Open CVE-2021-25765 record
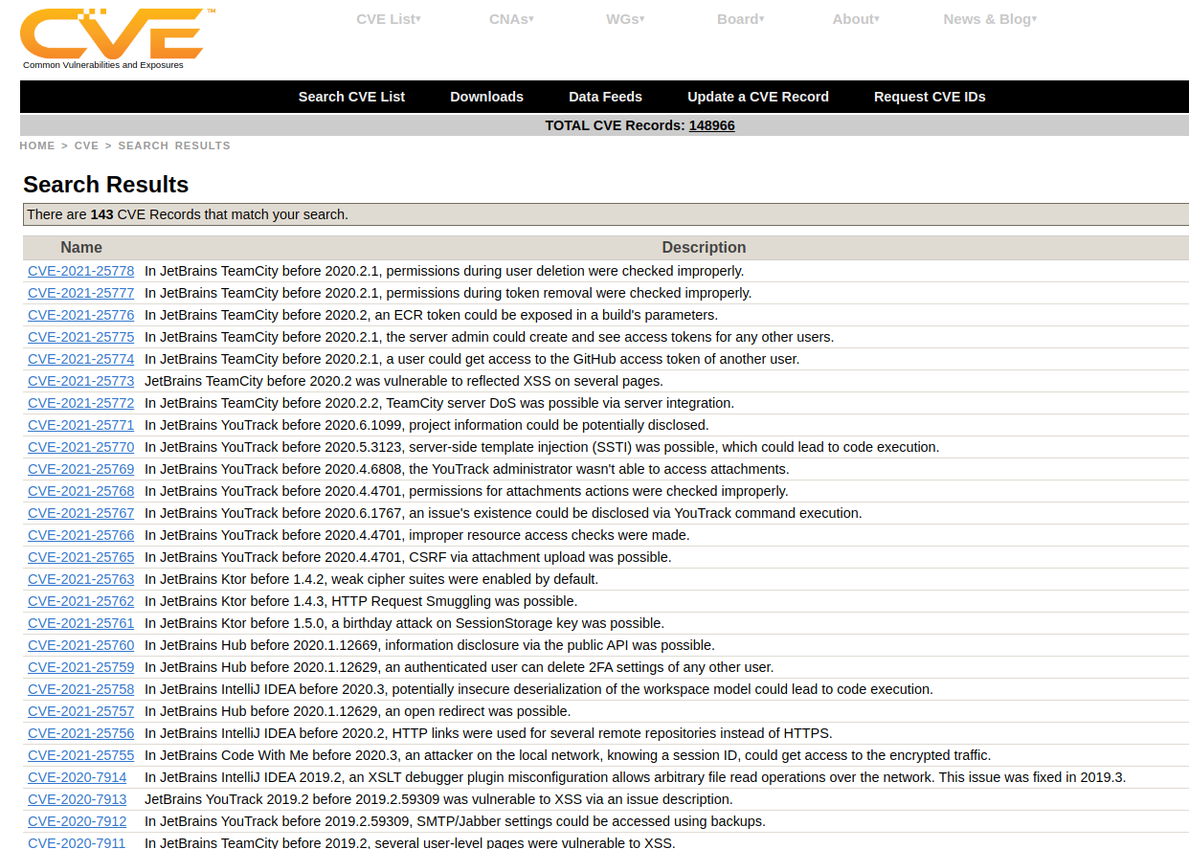This screenshot has height=849, width=1189. (x=81, y=557)
